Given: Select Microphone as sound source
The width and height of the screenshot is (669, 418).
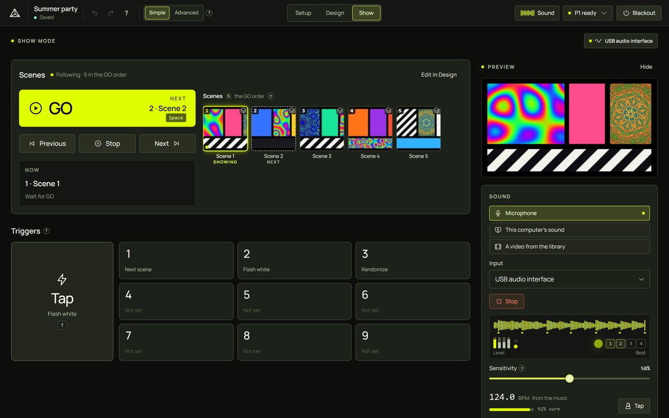Looking at the screenshot, I should pyautogui.click(x=569, y=213).
